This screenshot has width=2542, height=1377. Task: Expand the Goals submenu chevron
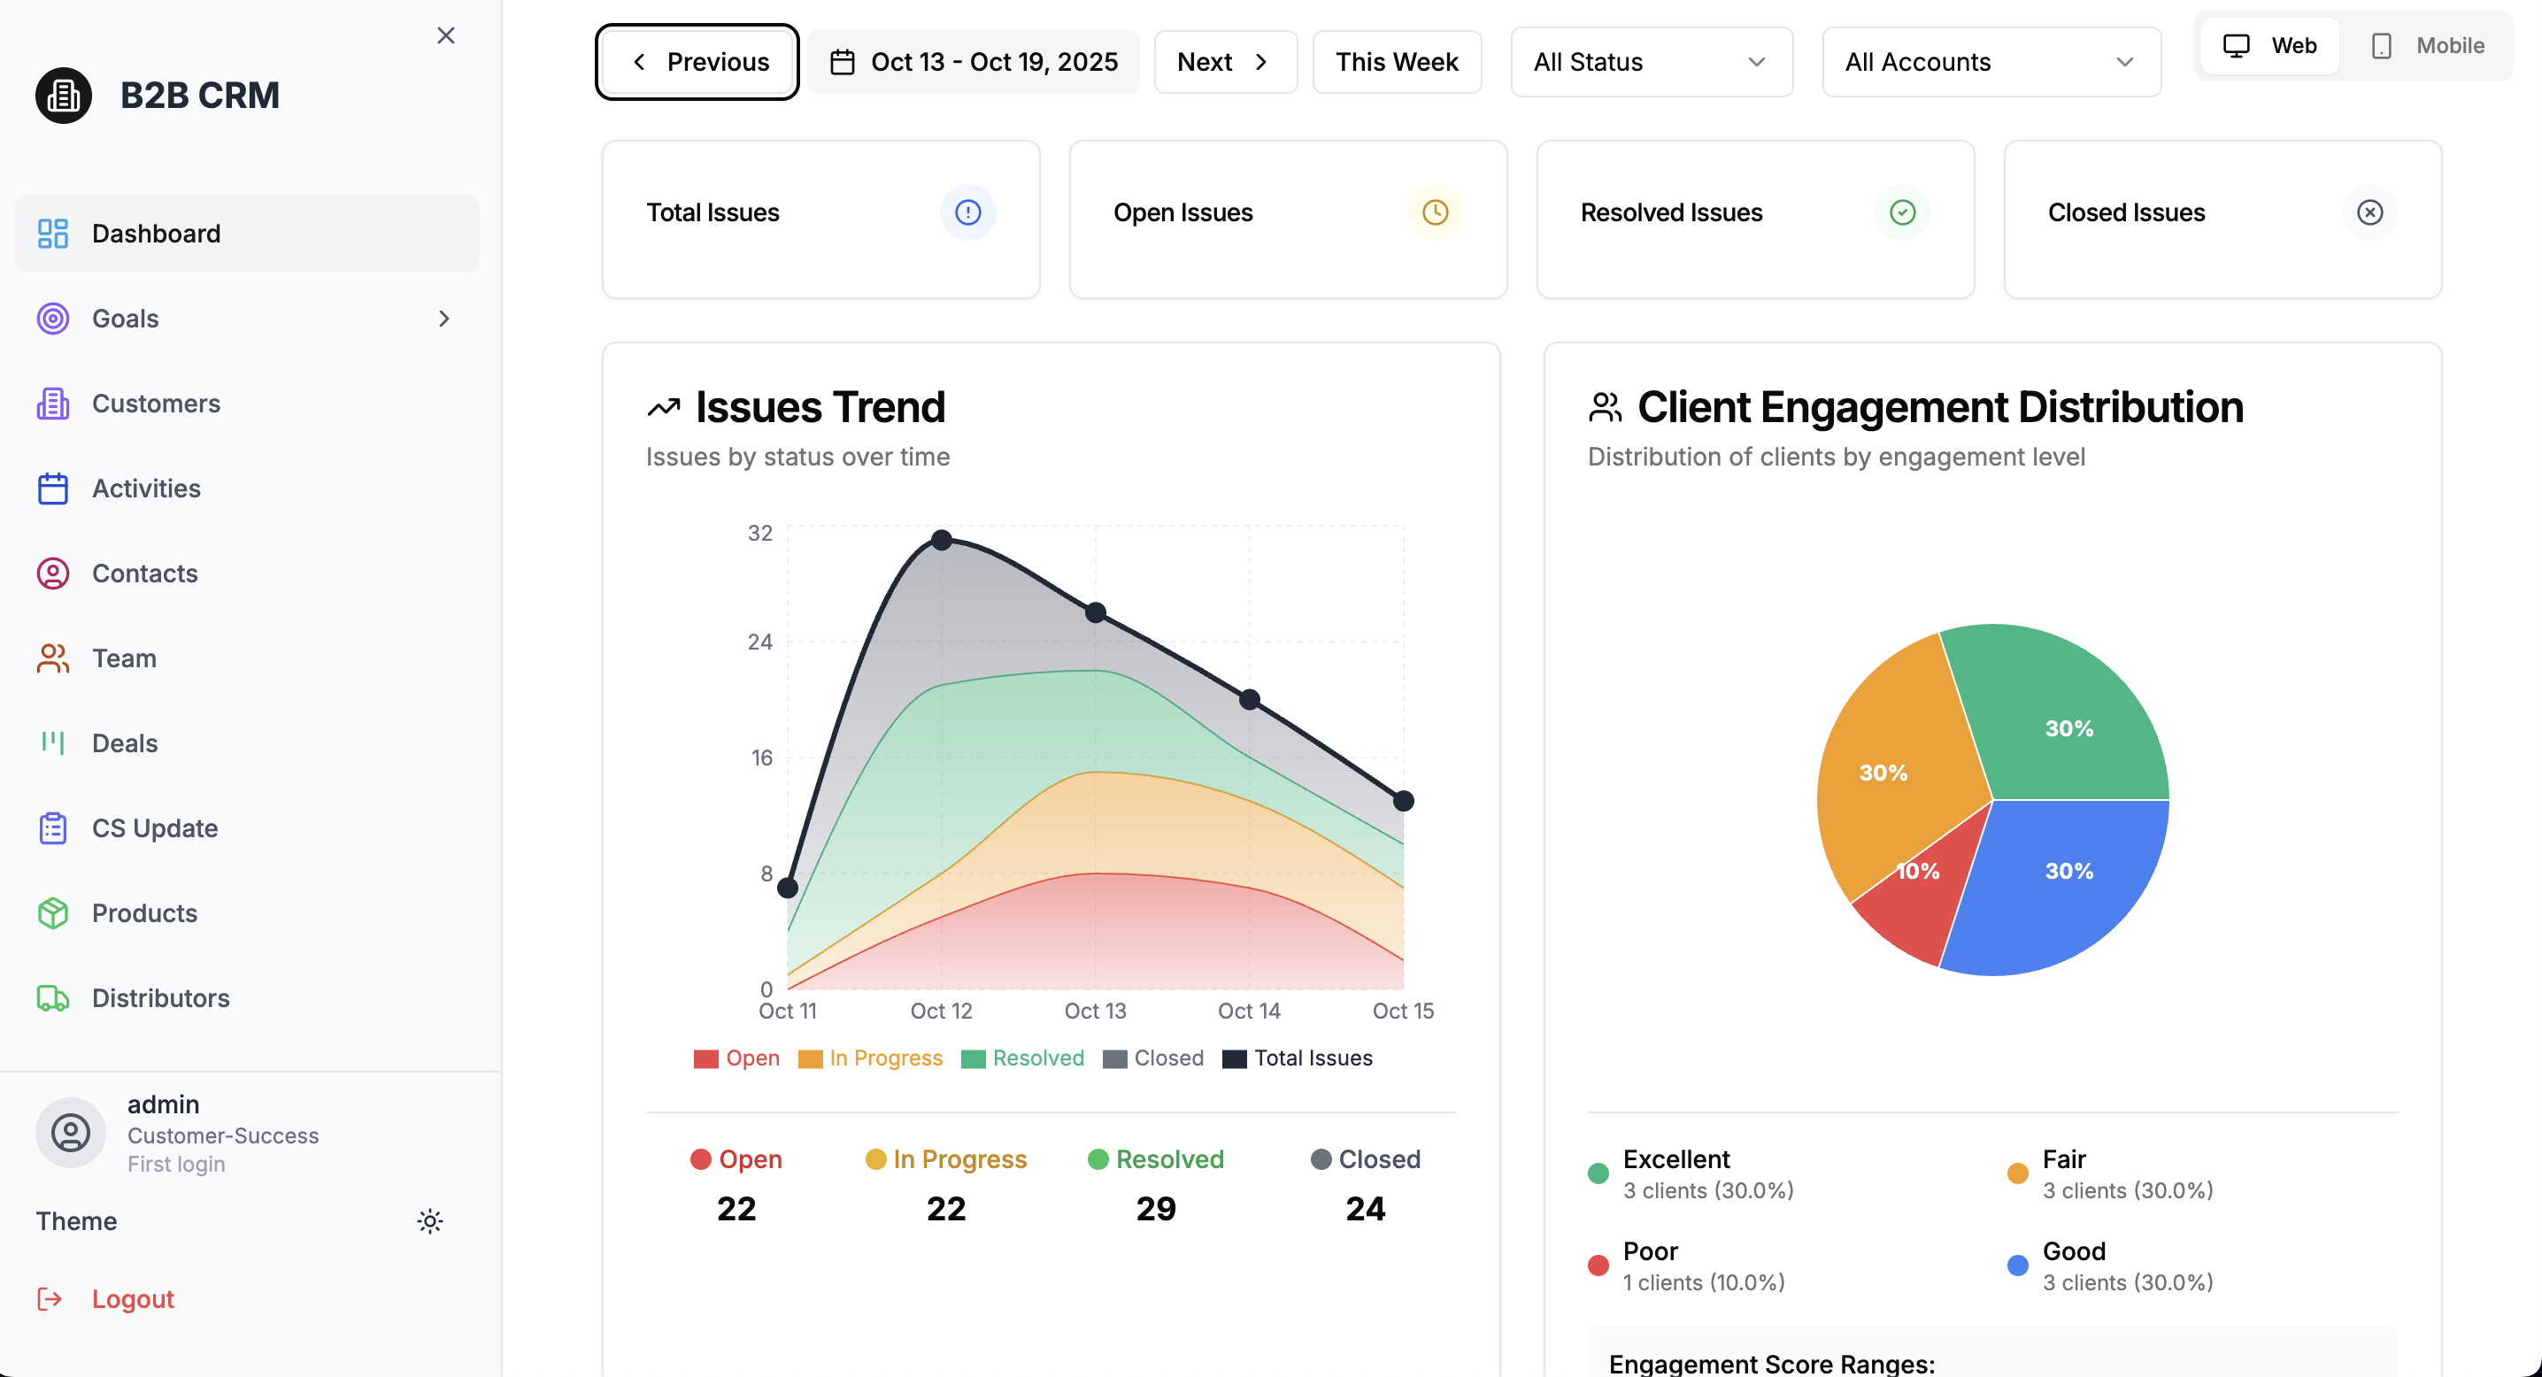click(443, 319)
